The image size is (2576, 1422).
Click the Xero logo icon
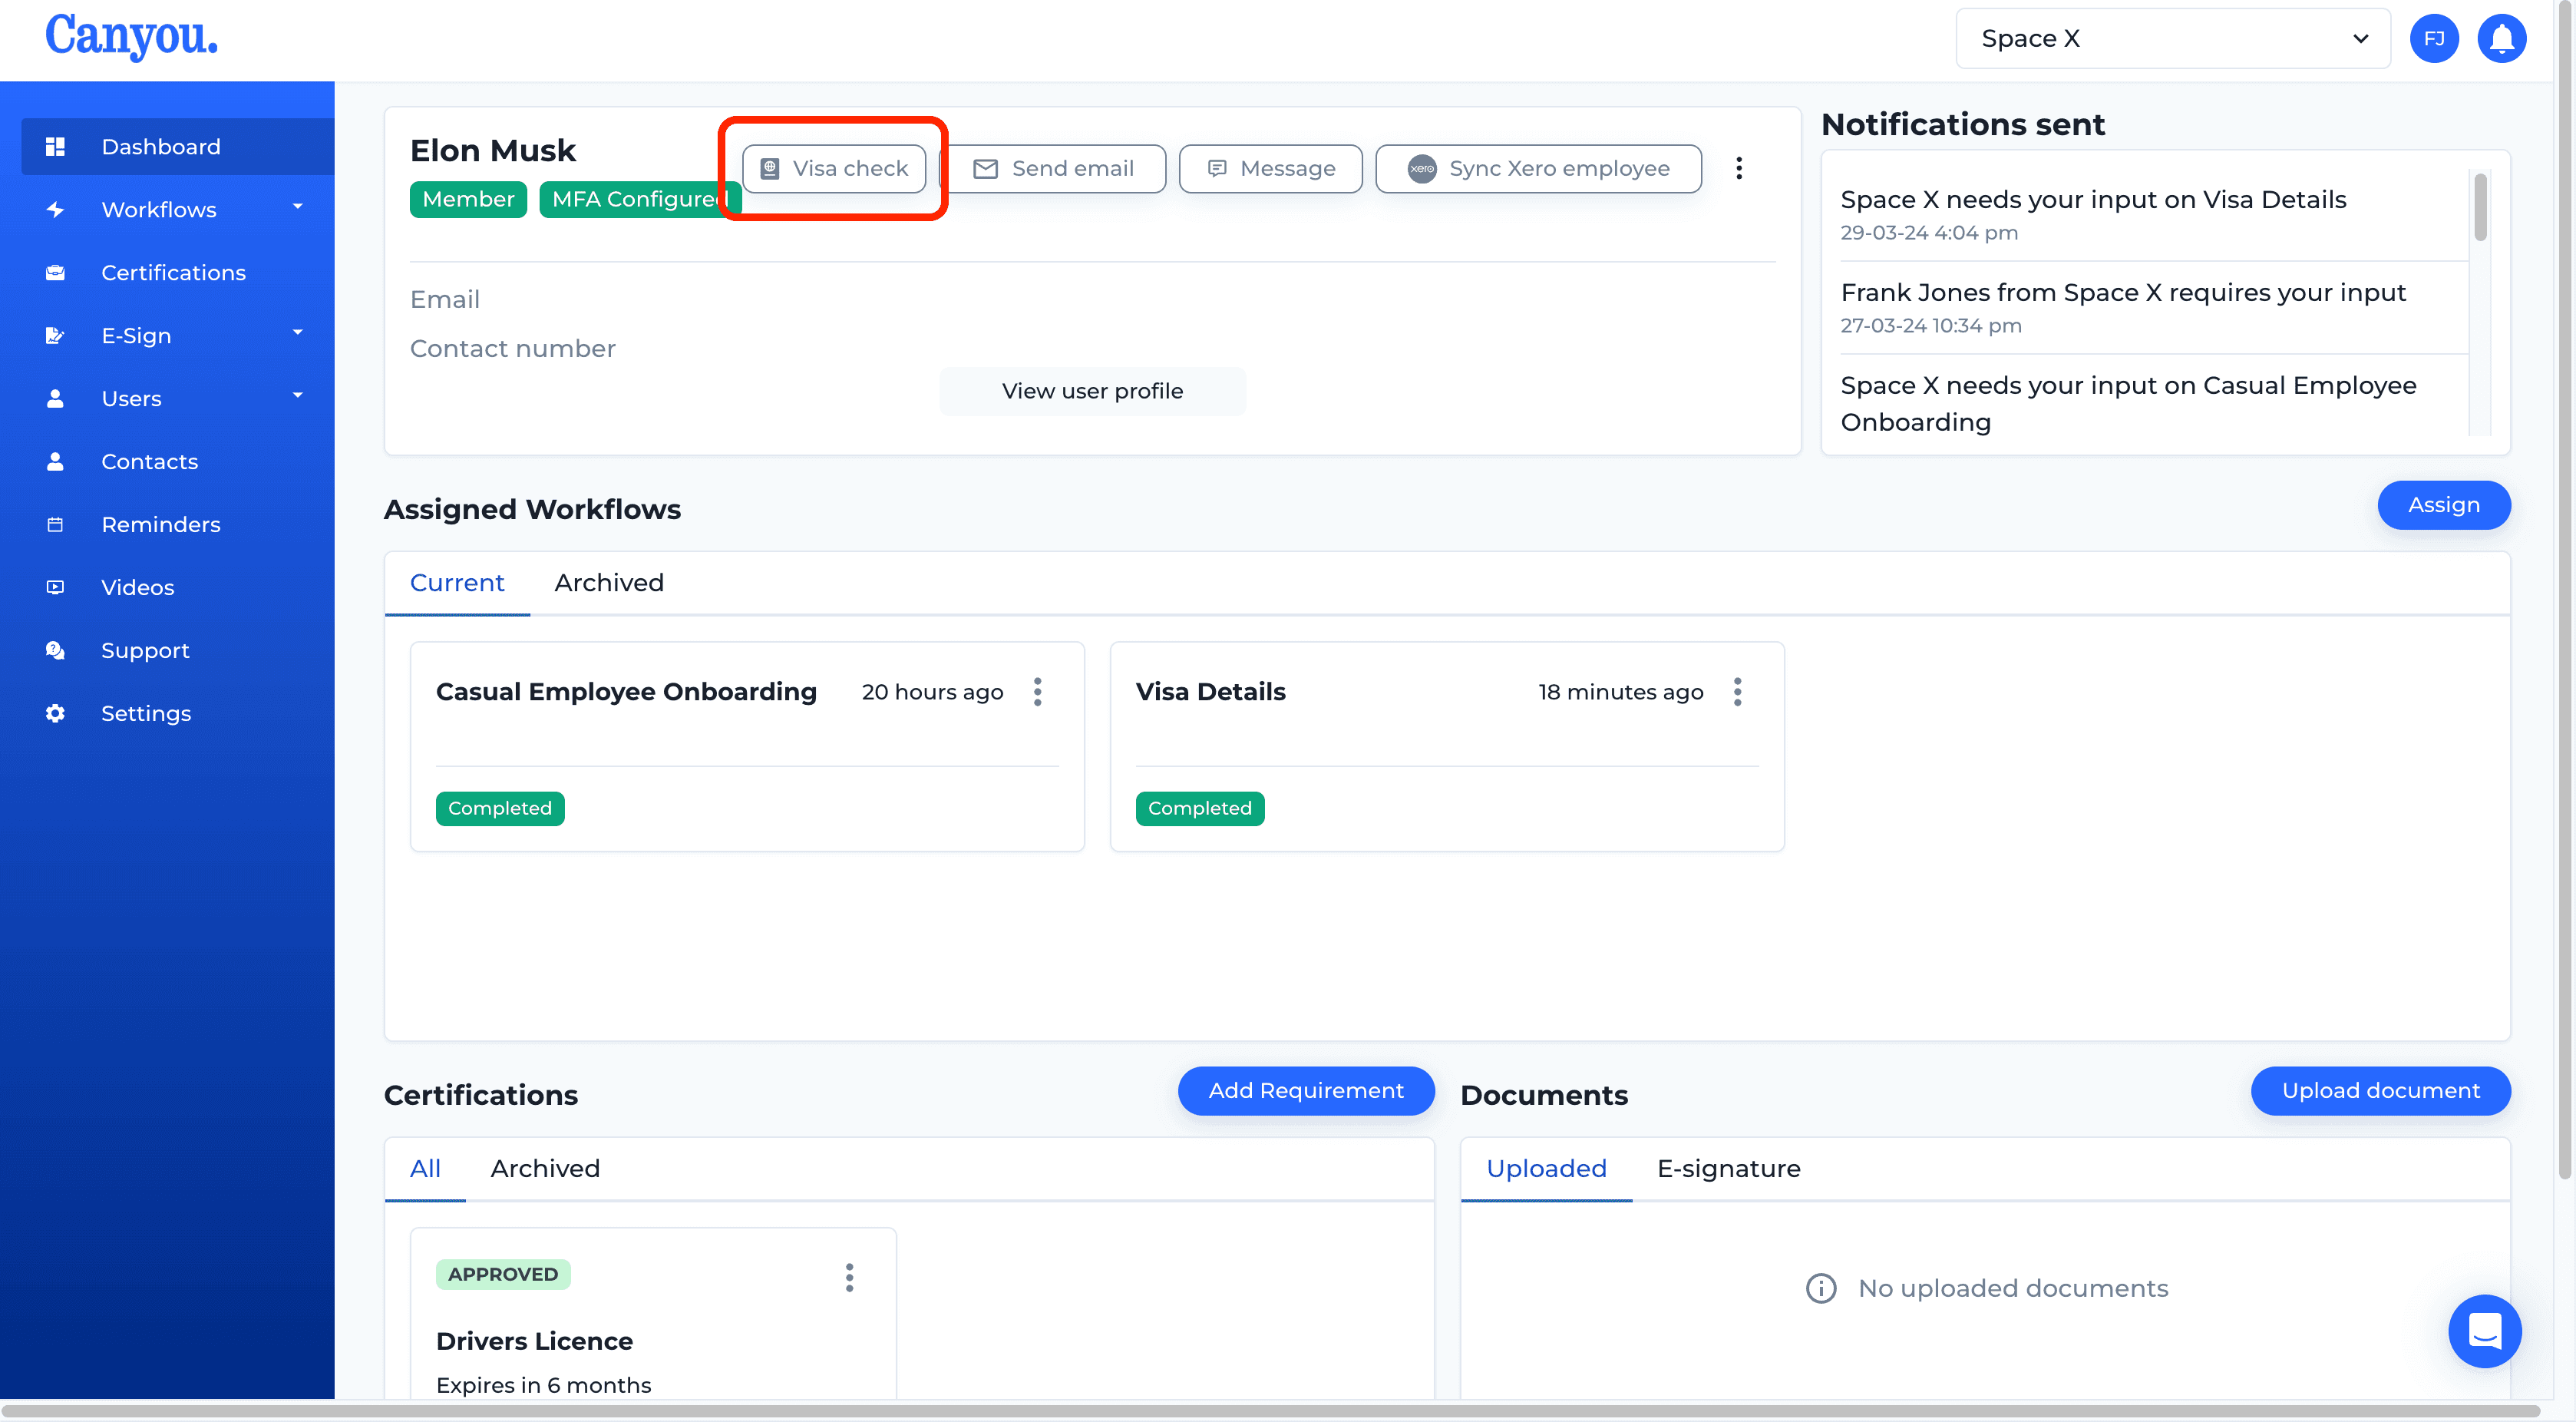pyautogui.click(x=1422, y=169)
